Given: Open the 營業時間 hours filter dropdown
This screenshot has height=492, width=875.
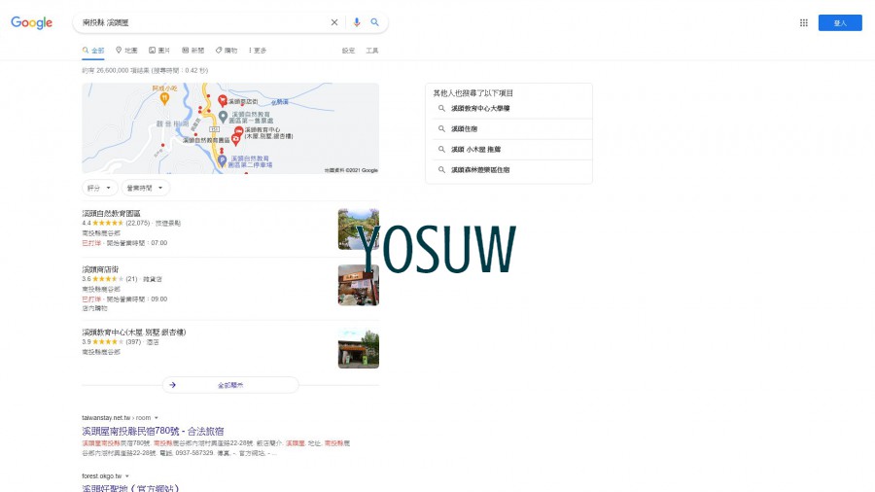Looking at the screenshot, I should (146, 188).
